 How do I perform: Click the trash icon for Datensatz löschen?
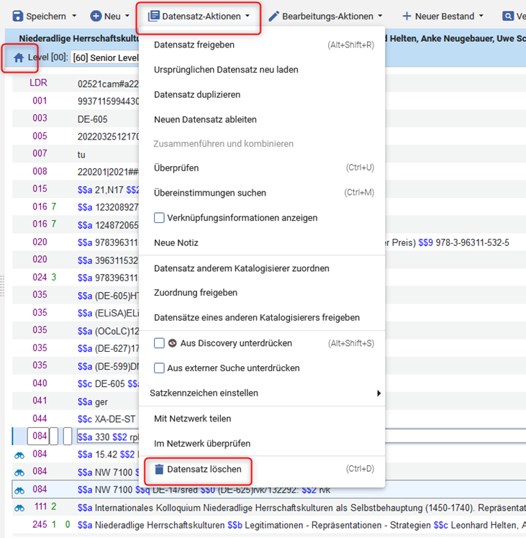coord(159,469)
